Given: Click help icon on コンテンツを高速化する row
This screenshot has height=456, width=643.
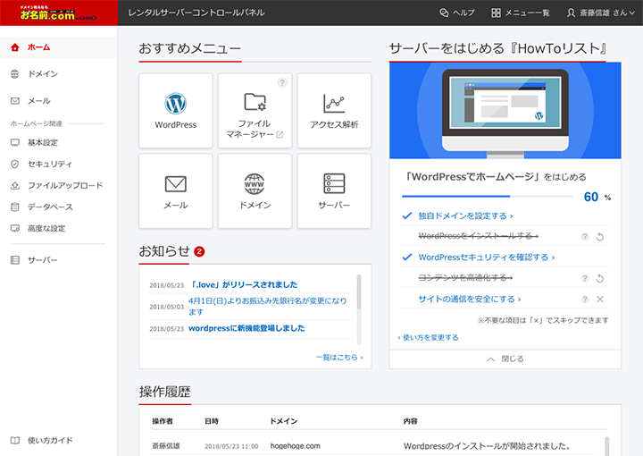Looking at the screenshot, I should click(585, 278).
